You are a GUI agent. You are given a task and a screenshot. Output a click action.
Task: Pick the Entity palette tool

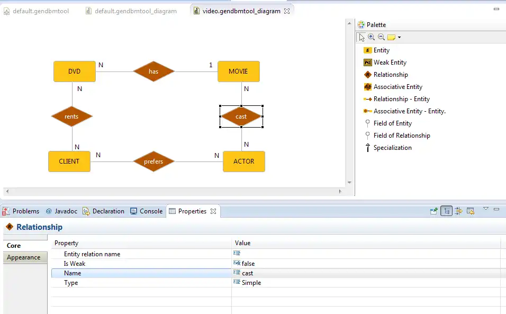377,50
